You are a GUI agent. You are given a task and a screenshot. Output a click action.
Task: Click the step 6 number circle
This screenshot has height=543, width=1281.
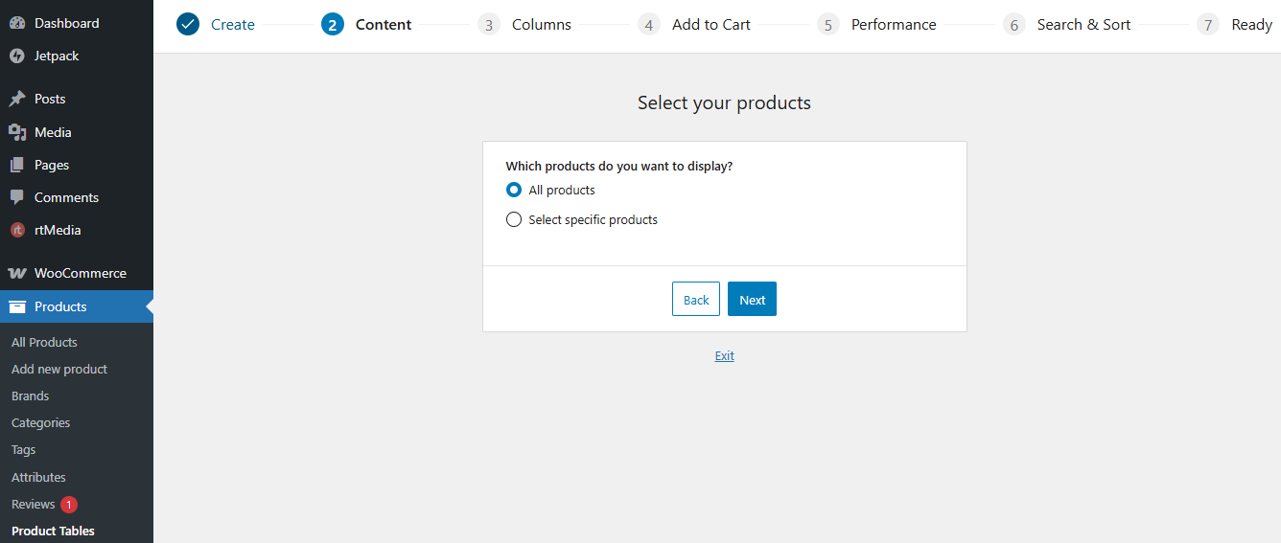tap(1014, 25)
